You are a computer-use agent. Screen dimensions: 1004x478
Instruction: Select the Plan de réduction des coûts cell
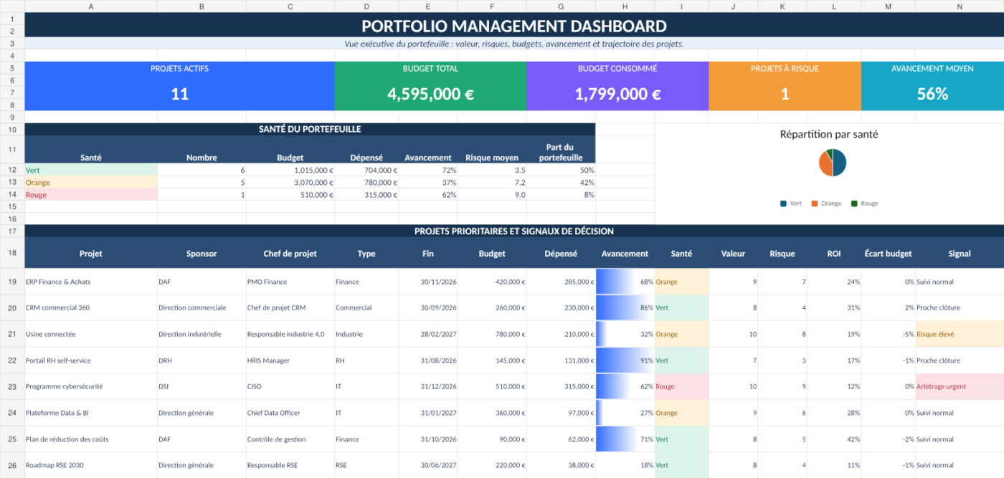(91, 439)
